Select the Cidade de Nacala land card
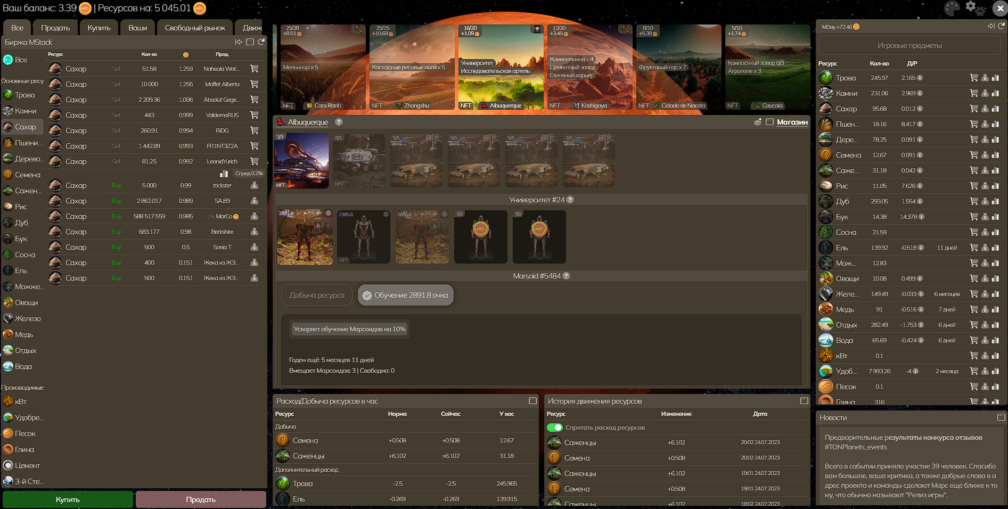The image size is (1008, 509). [679, 67]
